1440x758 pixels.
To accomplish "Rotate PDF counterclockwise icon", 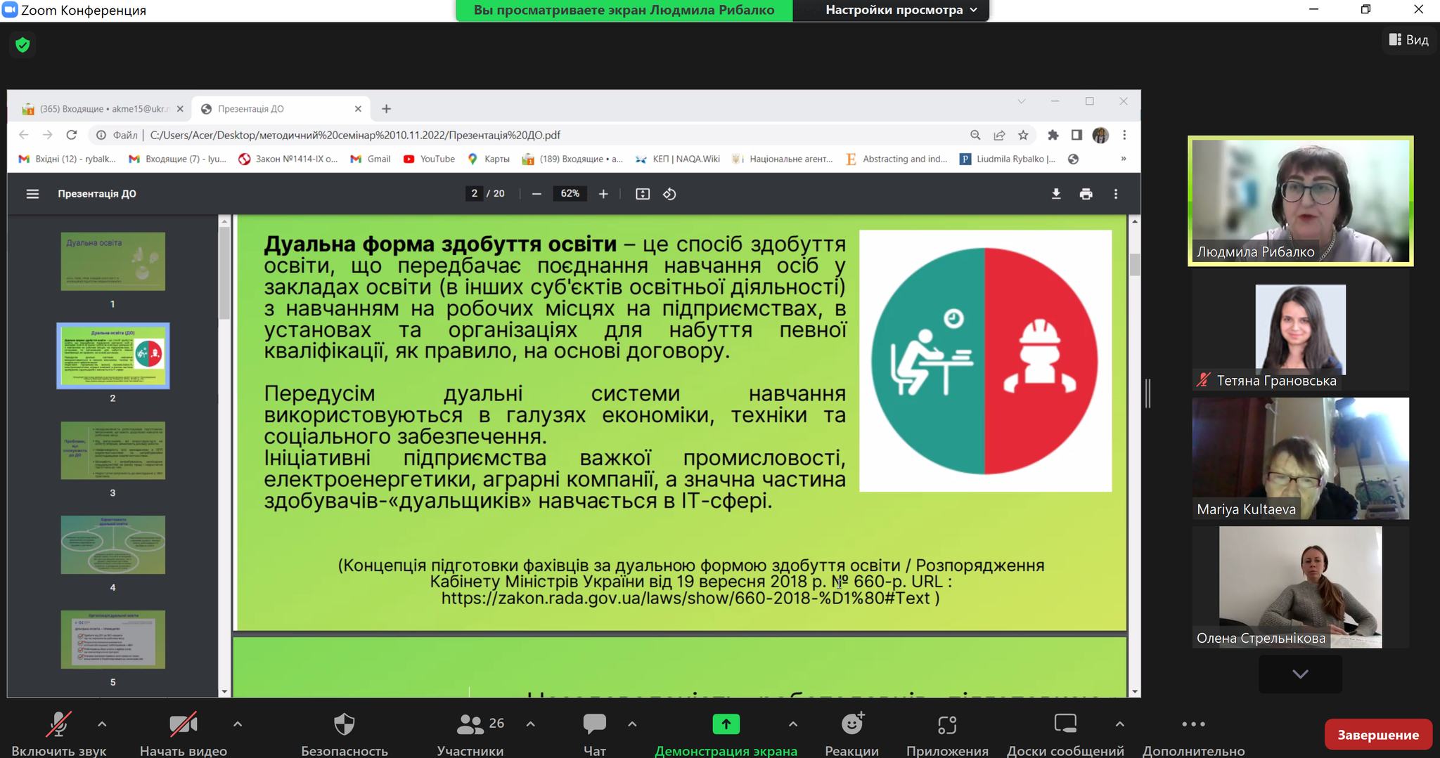I will pos(669,194).
